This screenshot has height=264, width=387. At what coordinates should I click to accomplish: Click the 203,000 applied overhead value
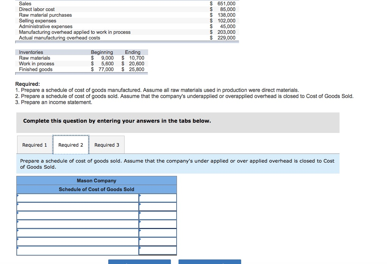226,32
